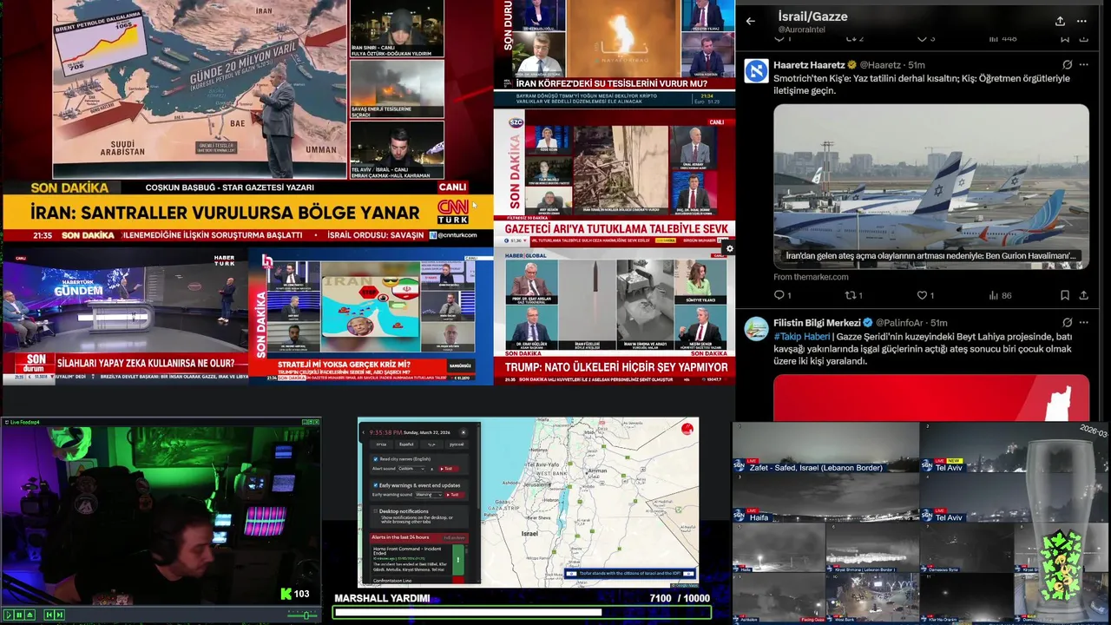Switch alert panel language to русский
The width and height of the screenshot is (1111, 625).
[457, 444]
